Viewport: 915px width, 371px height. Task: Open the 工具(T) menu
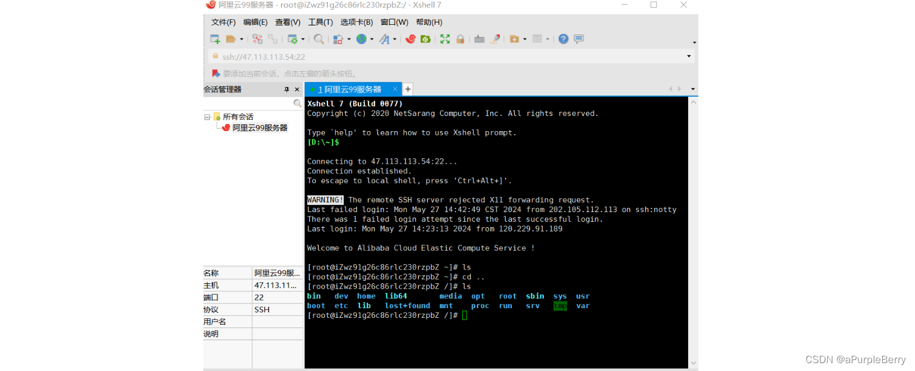[320, 22]
